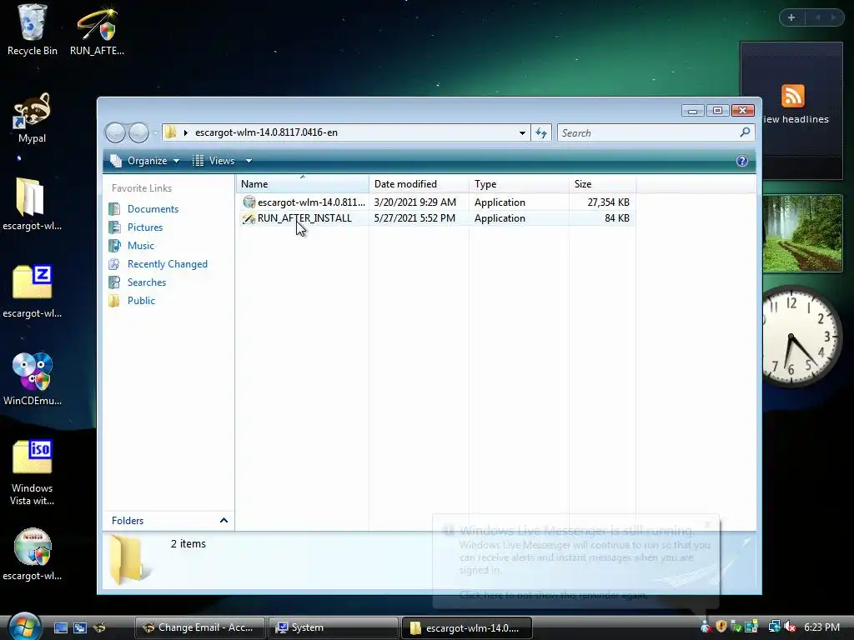Viewport: 854px width, 640px height.
Task: Click the escargot-wlm-14.0 taskbar button
Action: coord(467,627)
